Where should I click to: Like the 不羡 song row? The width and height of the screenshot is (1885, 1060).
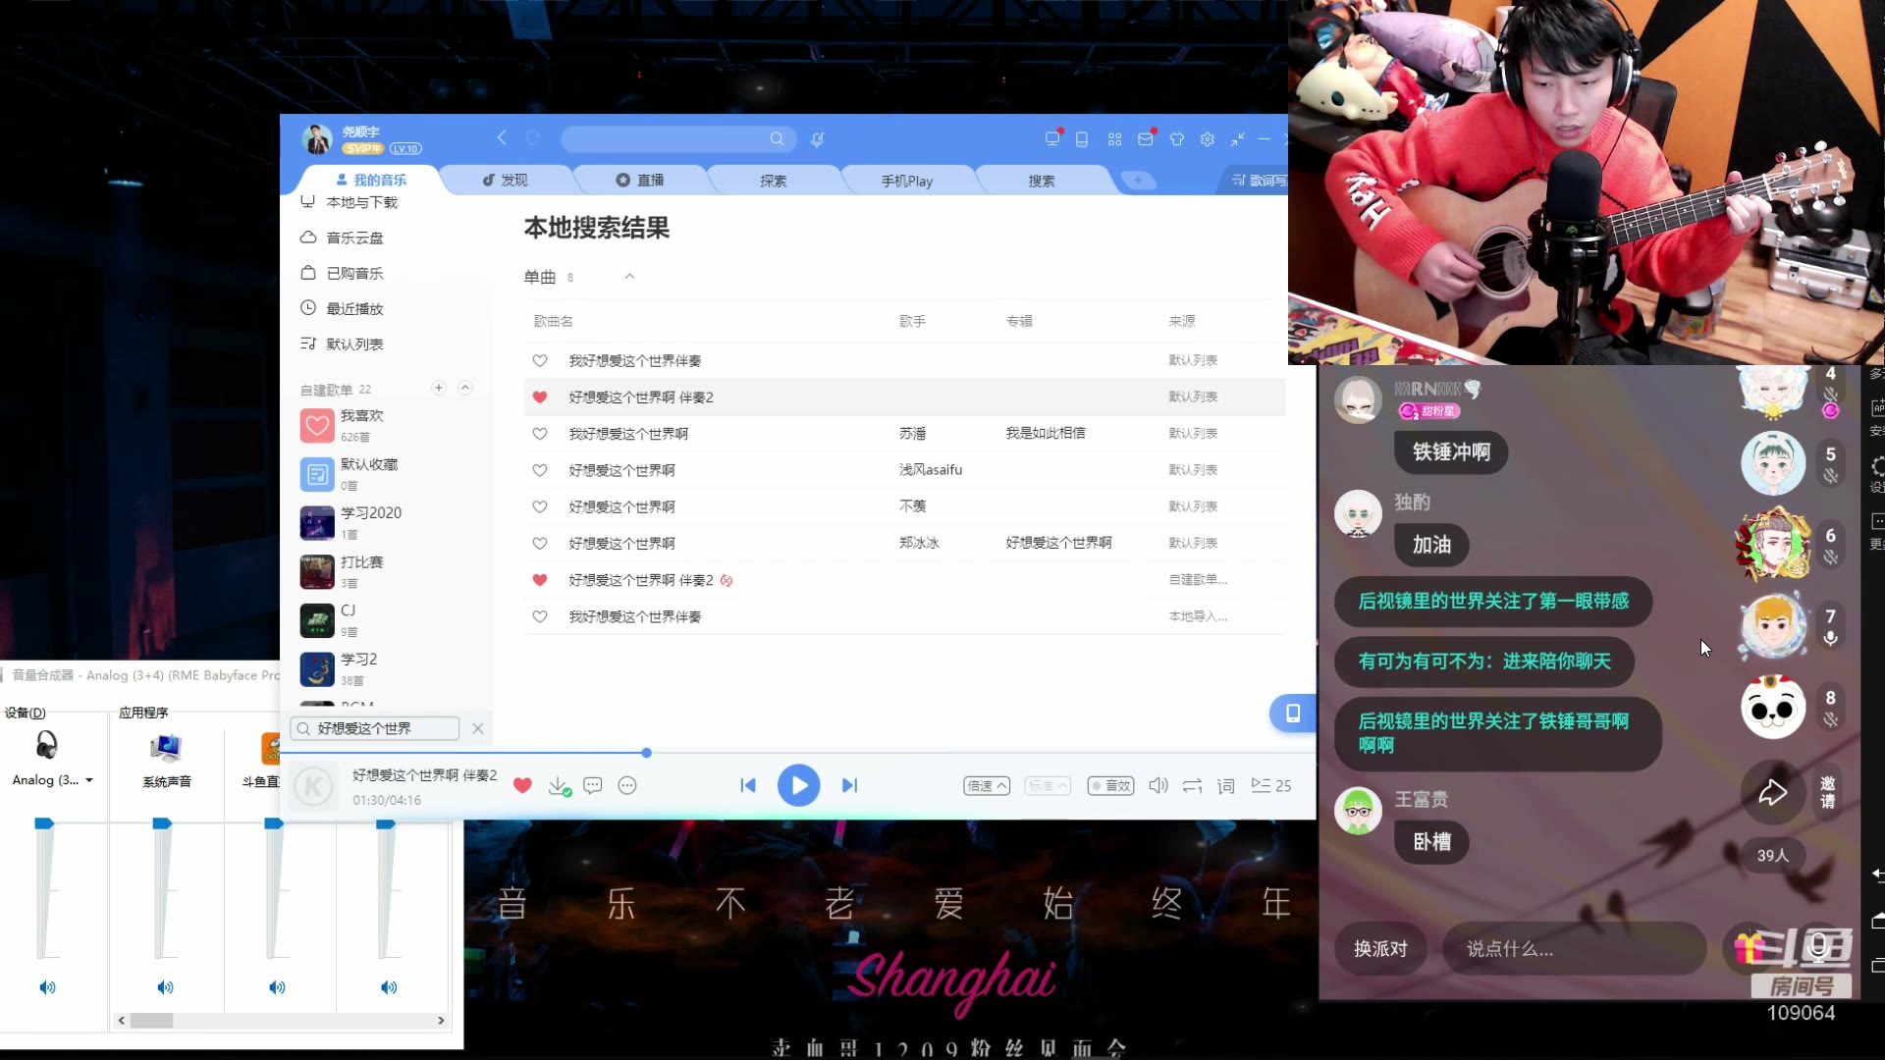[539, 506]
